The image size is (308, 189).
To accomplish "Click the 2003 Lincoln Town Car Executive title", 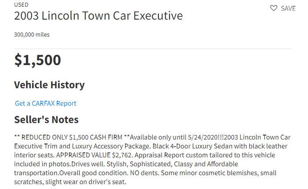I will [98, 16].
